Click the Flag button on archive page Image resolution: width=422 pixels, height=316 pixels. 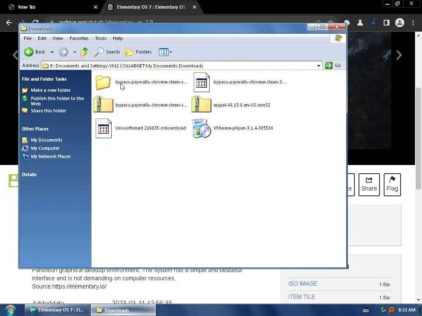tap(392, 185)
